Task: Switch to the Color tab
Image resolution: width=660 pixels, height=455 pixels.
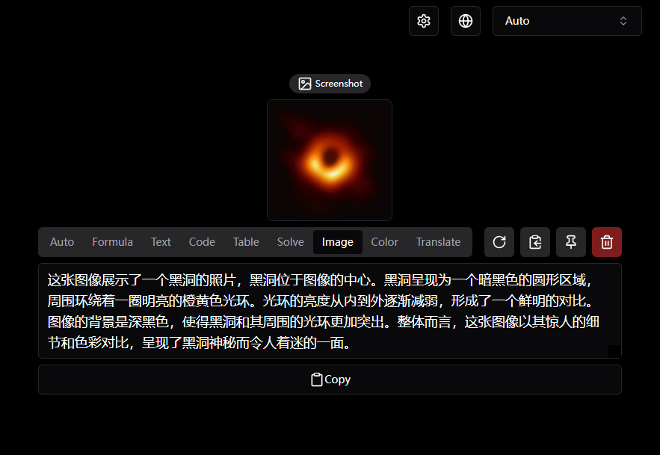Action: click(384, 242)
